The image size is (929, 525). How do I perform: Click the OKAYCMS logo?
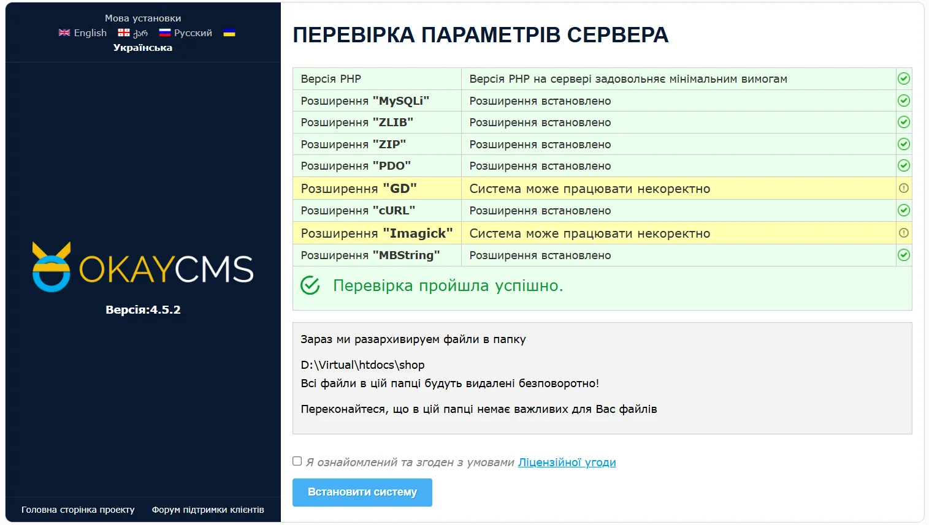pyautogui.click(x=142, y=268)
